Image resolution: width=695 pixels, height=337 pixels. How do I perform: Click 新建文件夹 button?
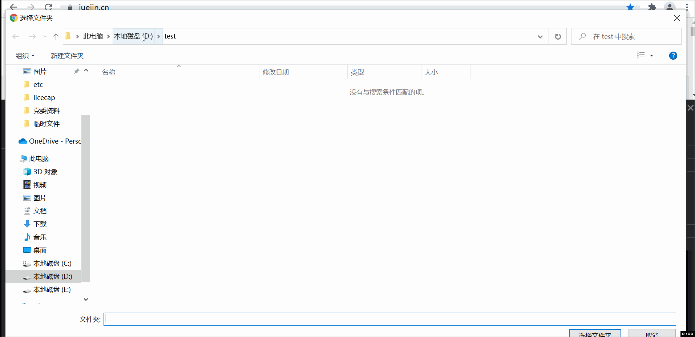click(x=67, y=56)
